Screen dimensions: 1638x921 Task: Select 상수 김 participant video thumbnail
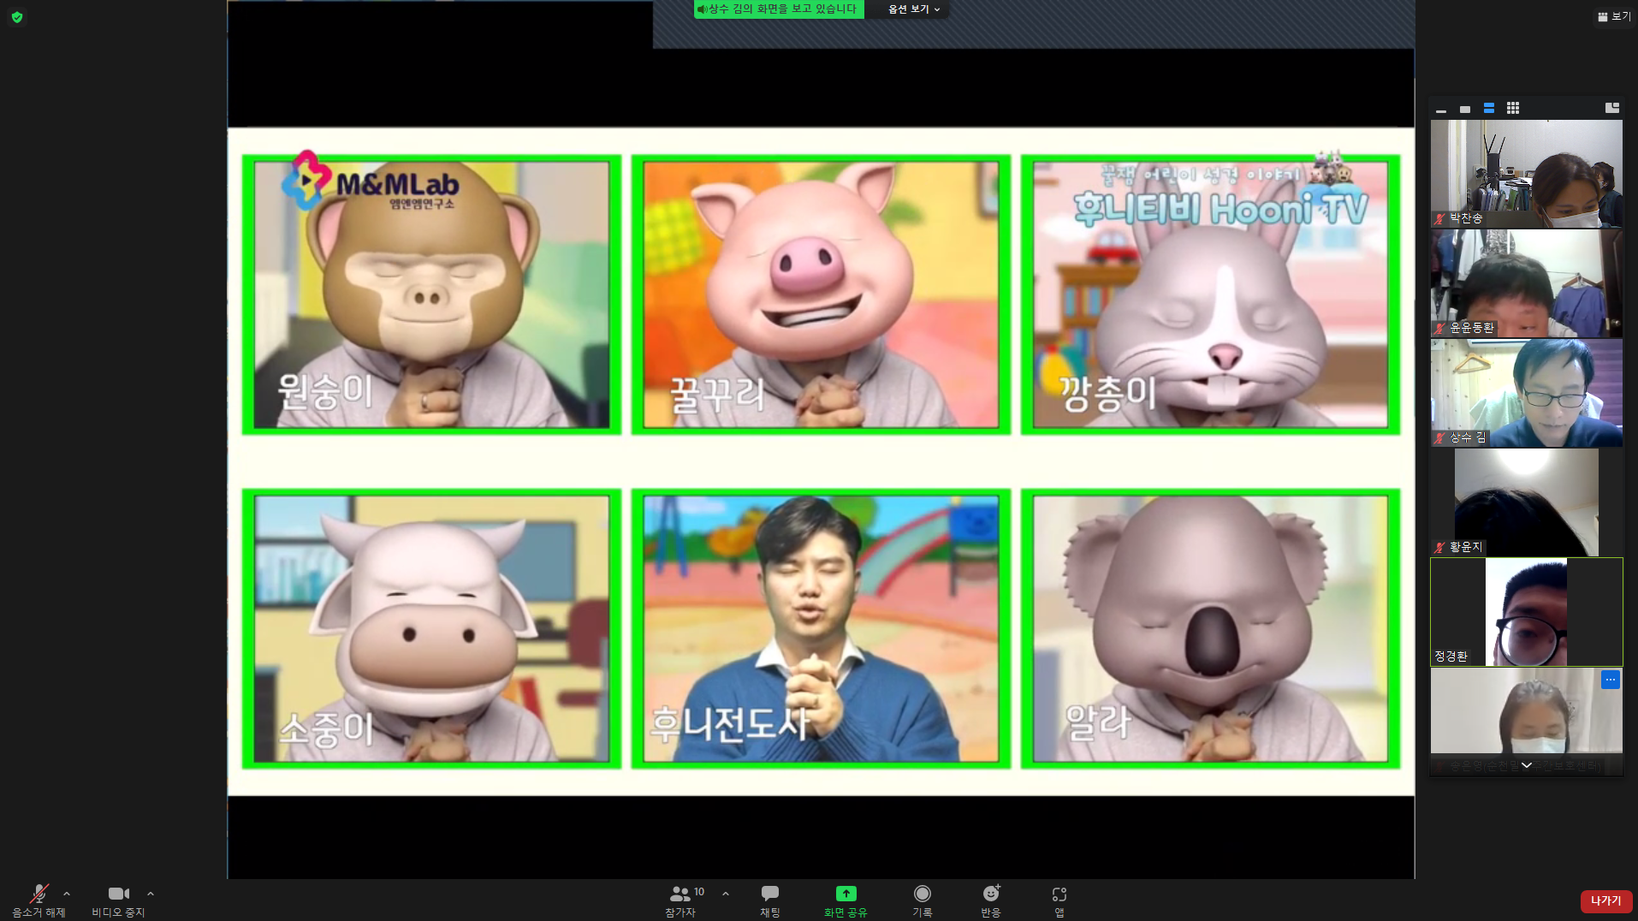tap(1527, 393)
